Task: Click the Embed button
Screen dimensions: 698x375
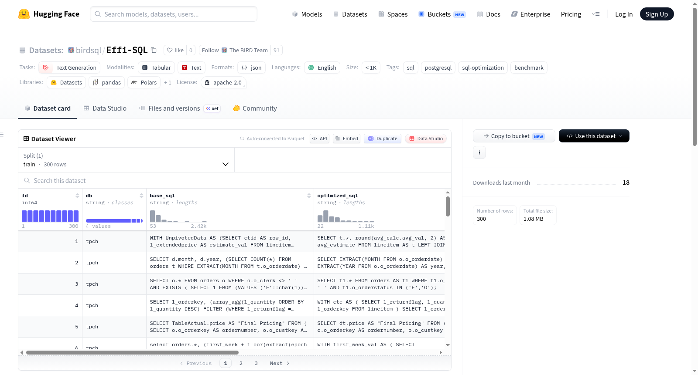Action: pos(346,139)
